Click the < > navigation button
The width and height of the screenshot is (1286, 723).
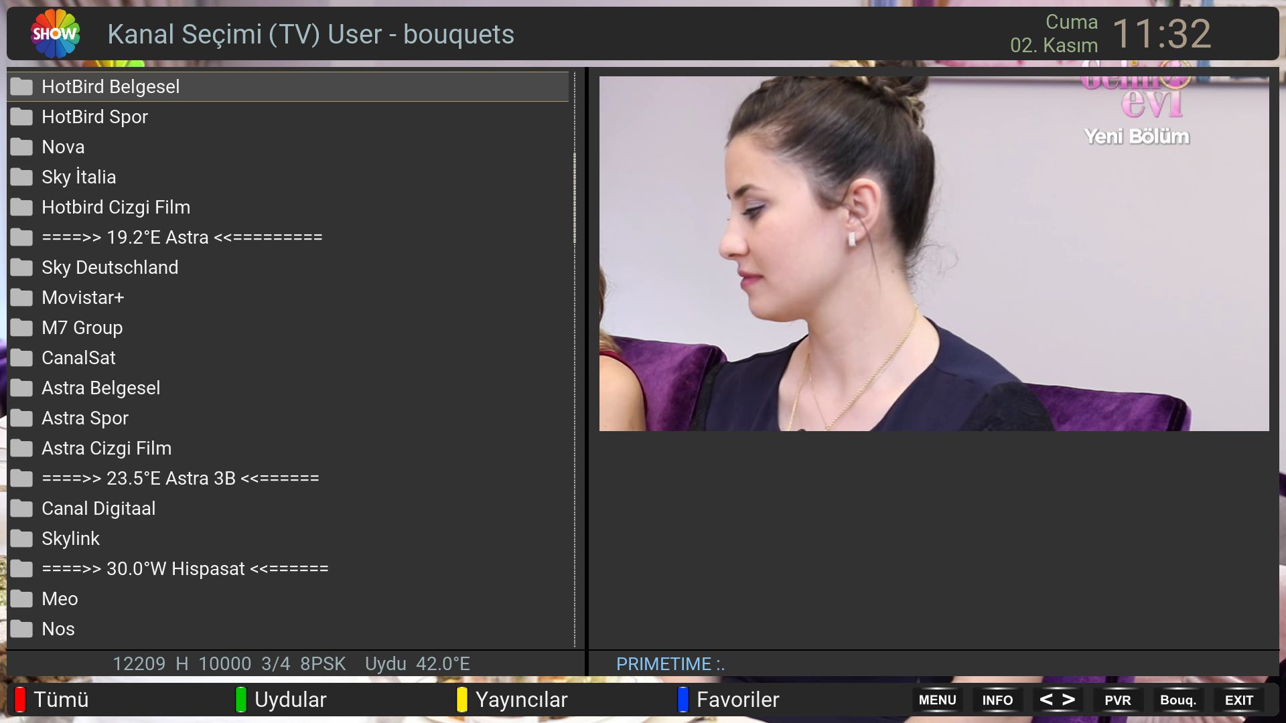[x=1058, y=700]
